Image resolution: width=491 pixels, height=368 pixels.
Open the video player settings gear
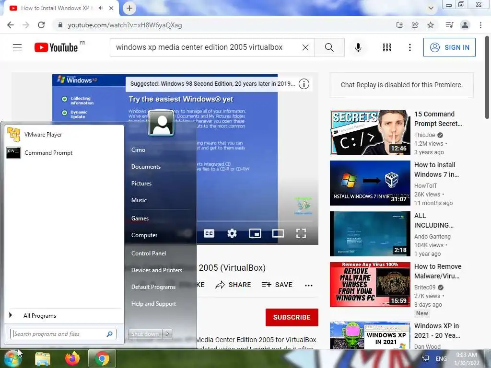(x=232, y=233)
